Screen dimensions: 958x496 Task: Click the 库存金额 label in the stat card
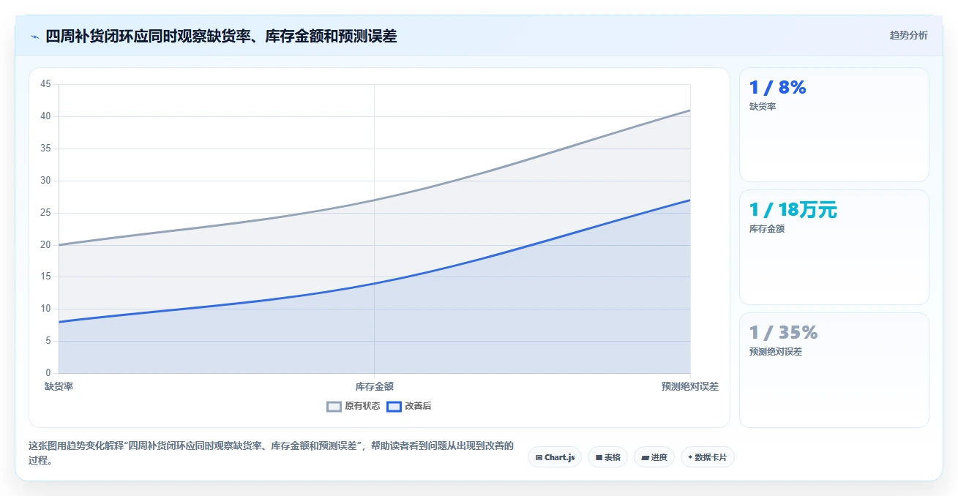tap(767, 229)
